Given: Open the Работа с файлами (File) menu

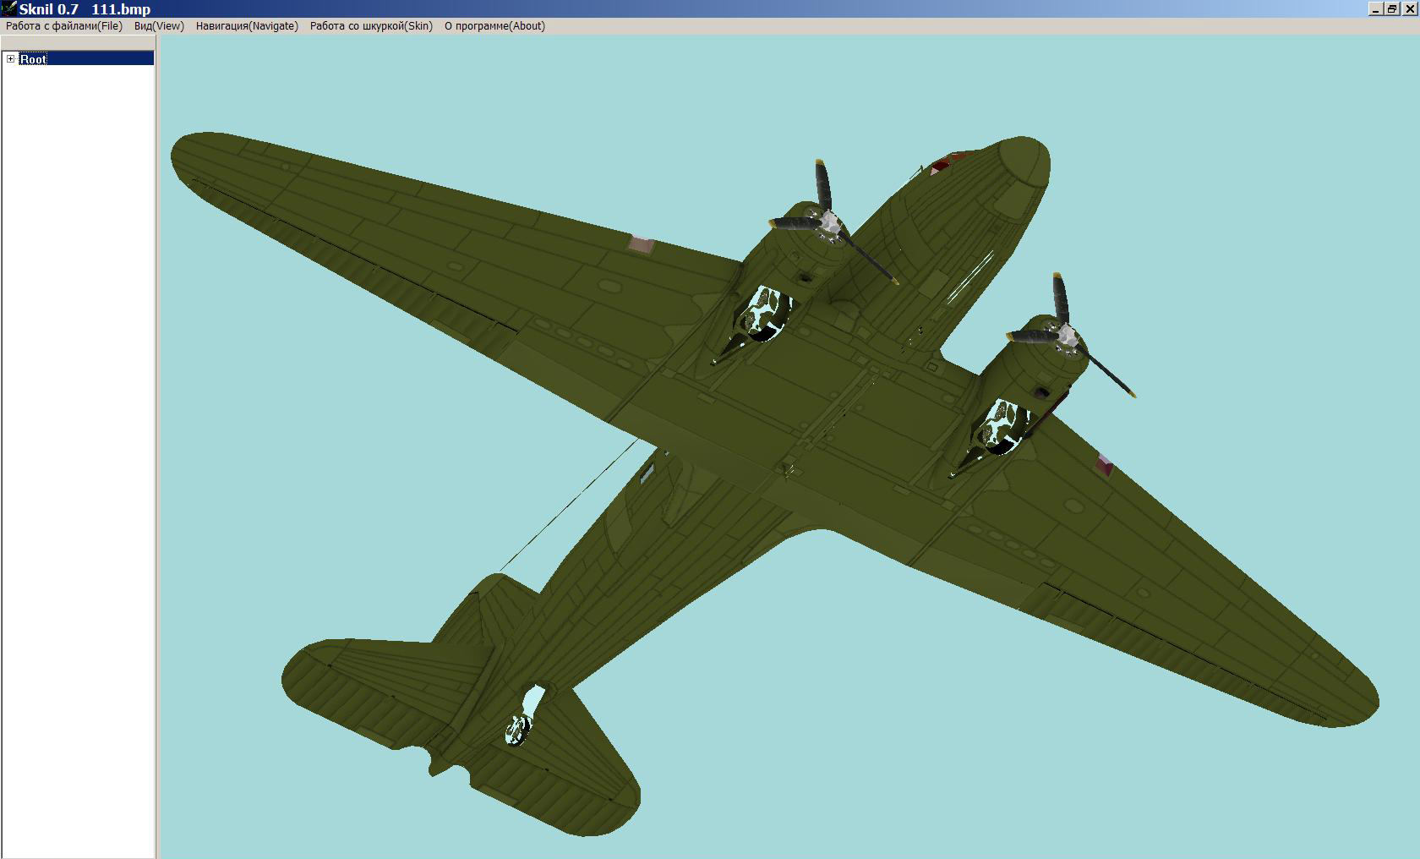Looking at the screenshot, I should 64,26.
